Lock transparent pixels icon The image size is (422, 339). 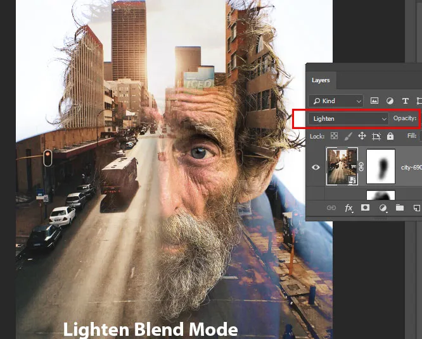pos(334,136)
